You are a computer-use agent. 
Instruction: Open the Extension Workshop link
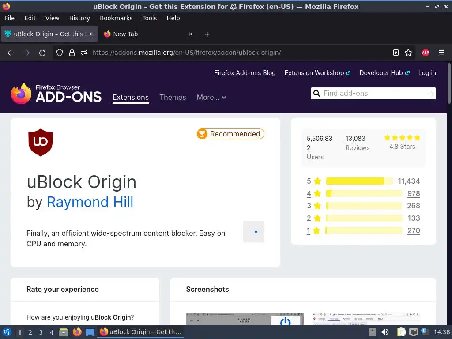pos(317,73)
